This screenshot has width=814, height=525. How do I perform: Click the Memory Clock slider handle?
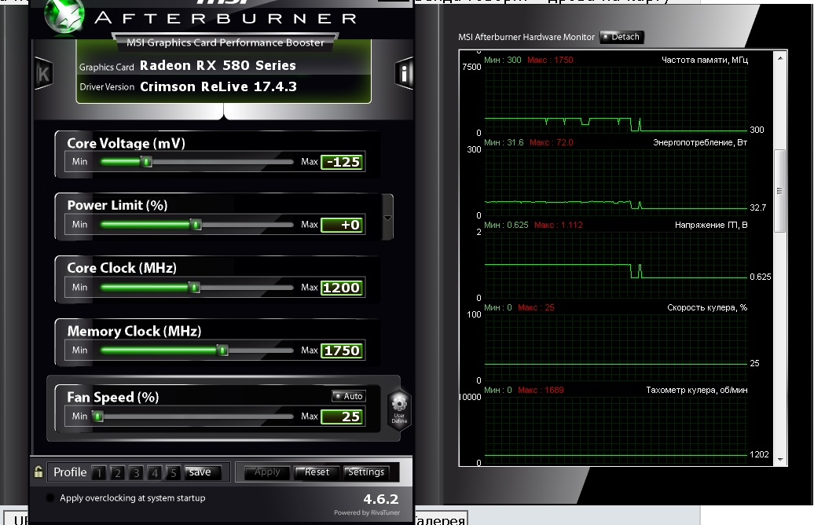point(222,351)
